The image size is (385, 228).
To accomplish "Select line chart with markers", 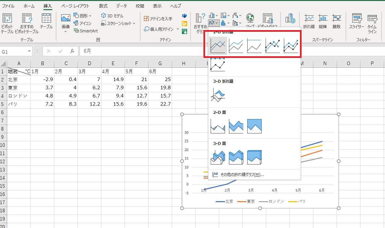I will coord(272,46).
